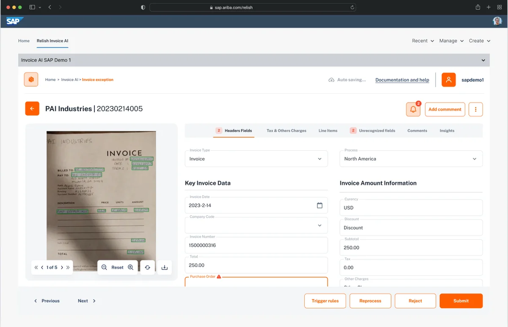Viewport: 508px width, 327px height.
Task: Click the orange back arrow button
Action: pos(32,109)
